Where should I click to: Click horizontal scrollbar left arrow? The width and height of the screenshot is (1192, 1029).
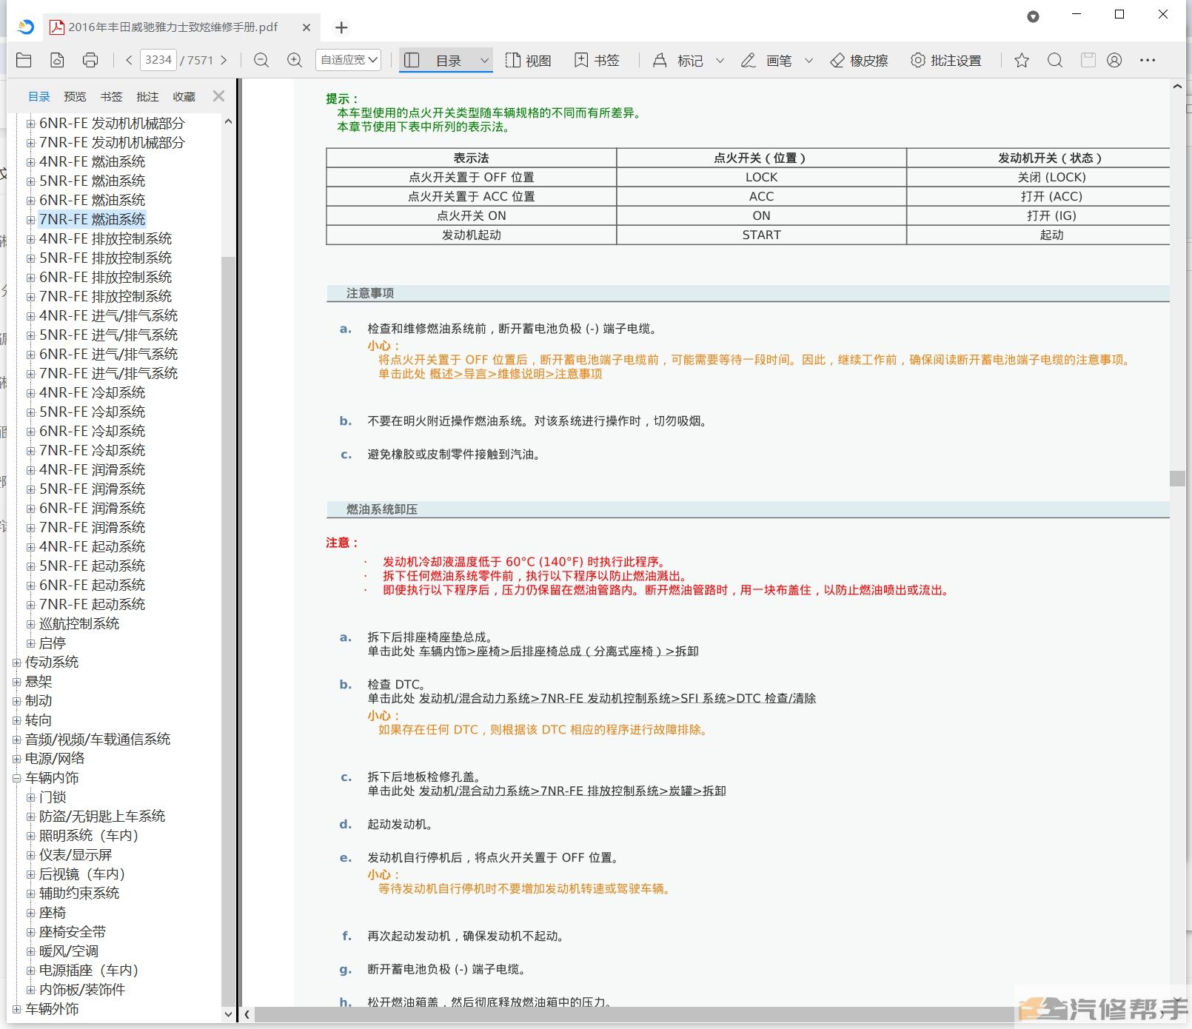click(247, 1015)
